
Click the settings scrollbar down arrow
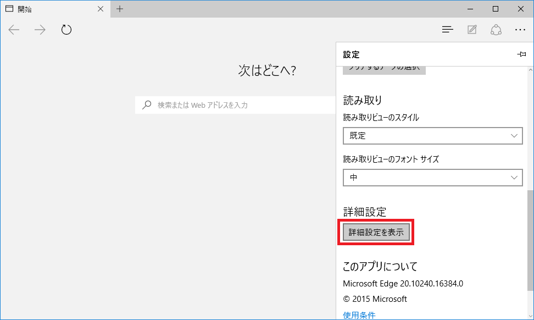530,315
